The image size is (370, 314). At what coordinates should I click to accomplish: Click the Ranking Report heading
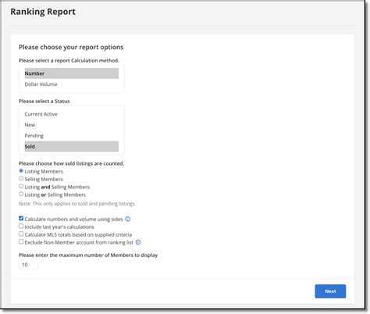pyautogui.click(x=43, y=12)
